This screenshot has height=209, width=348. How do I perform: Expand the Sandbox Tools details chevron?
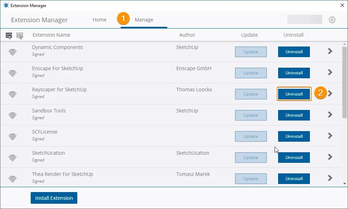click(x=330, y=115)
